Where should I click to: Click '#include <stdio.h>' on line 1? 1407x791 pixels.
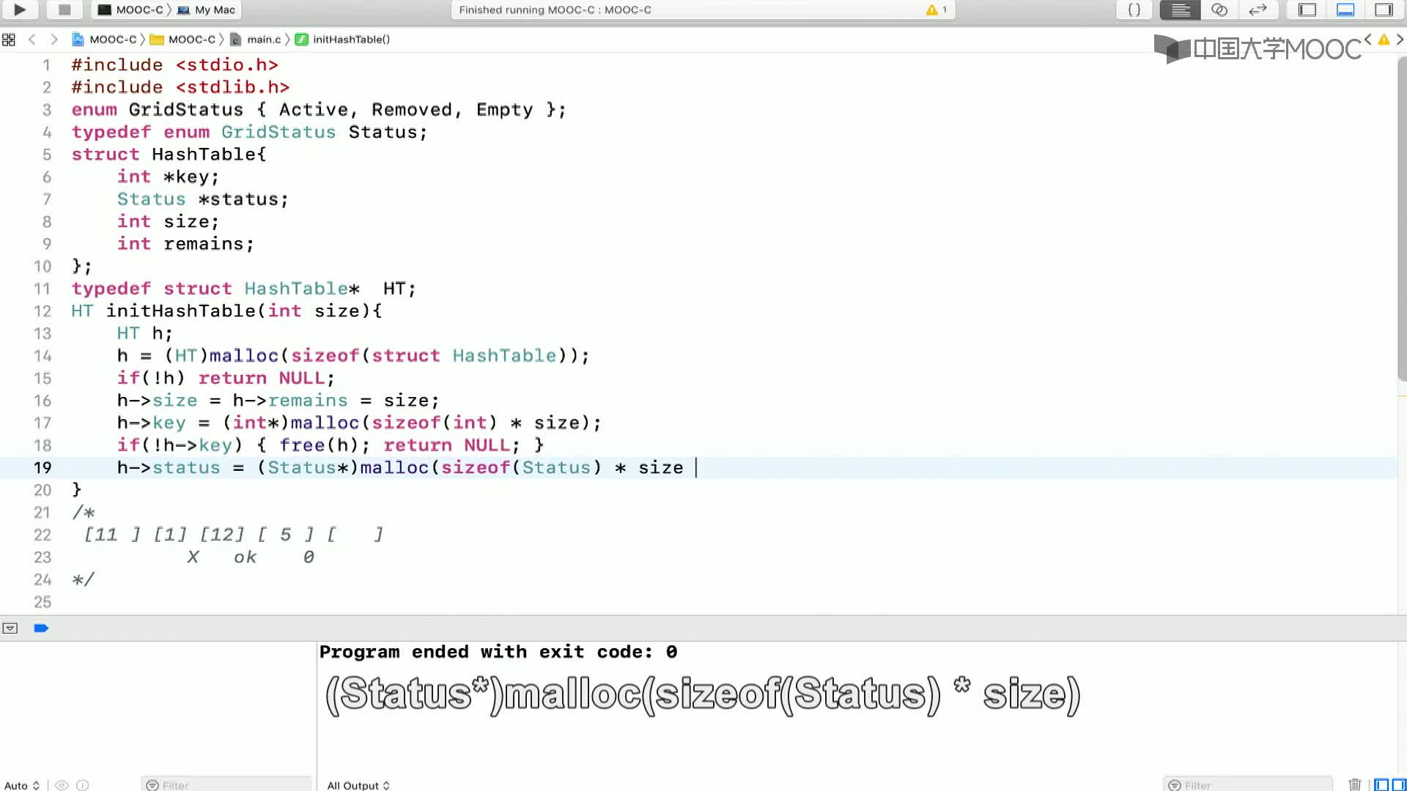[x=174, y=65]
